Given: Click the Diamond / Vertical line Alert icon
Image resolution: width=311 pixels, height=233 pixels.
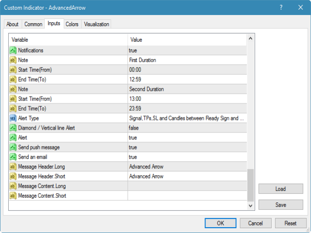Looking at the screenshot, I should click(13, 128).
